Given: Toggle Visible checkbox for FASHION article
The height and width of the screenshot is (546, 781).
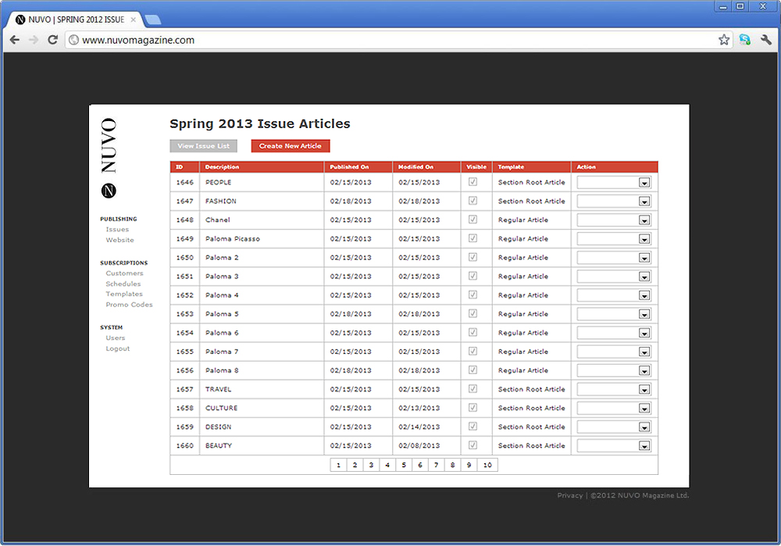Looking at the screenshot, I should pos(473,201).
